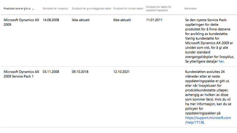237x133 pixels.
Task: Click the 09.10.2018 mainstream support end date
Action: (x=80, y=72)
